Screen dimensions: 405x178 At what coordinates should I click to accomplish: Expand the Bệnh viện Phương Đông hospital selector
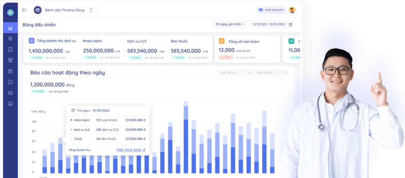[91, 10]
